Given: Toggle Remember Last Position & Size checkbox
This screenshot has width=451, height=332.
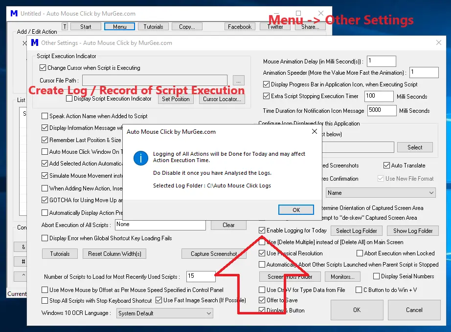Looking at the screenshot, I should [45, 140].
